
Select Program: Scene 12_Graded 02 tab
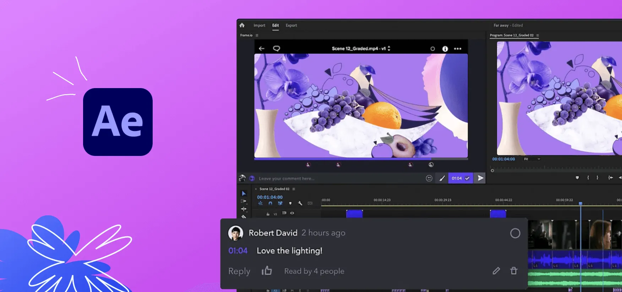click(512, 35)
